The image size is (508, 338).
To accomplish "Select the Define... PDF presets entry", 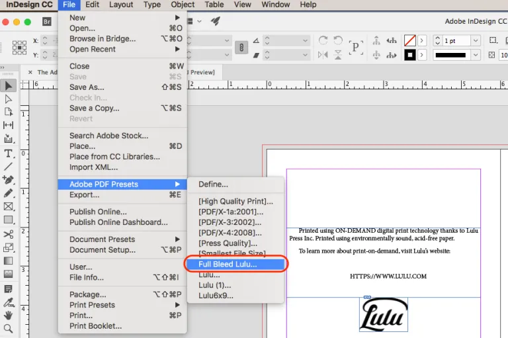I will 236,184.
